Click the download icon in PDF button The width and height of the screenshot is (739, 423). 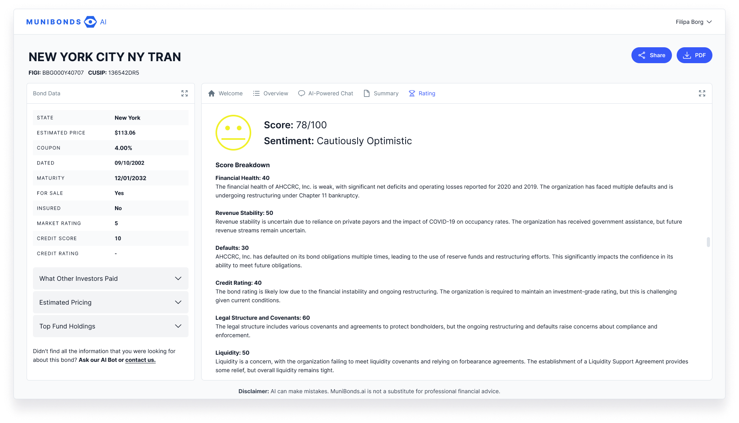[687, 55]
